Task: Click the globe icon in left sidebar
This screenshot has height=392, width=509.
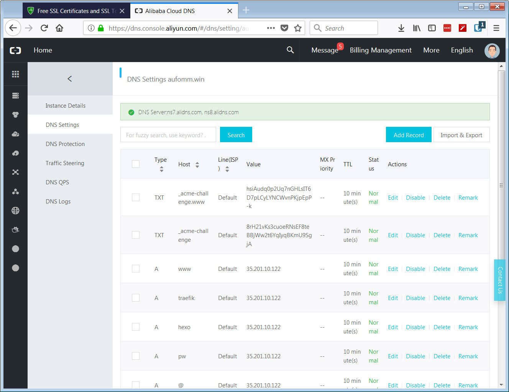Action: click(15, 210)
